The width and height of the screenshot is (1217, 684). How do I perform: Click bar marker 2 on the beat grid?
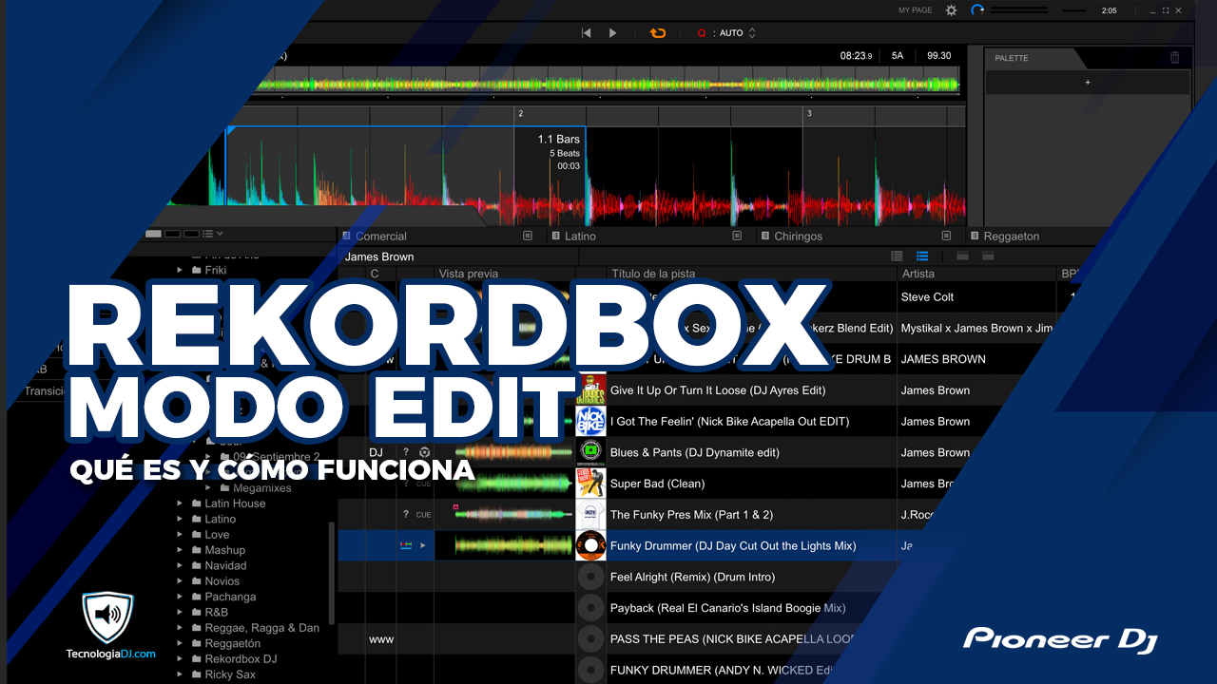tap(520, 114)
